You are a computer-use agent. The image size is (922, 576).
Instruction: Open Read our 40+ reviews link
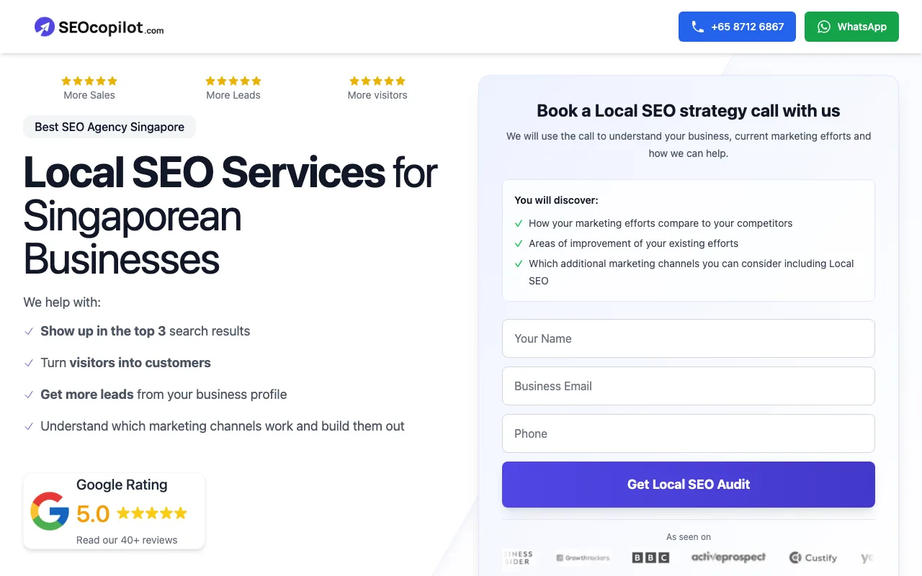point(127,540)
